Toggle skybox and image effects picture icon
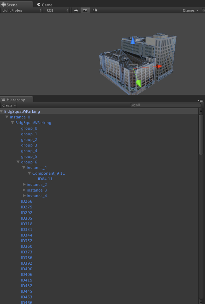Image resolution: width=205 pixels, height=304 pixels. [85, 11]
